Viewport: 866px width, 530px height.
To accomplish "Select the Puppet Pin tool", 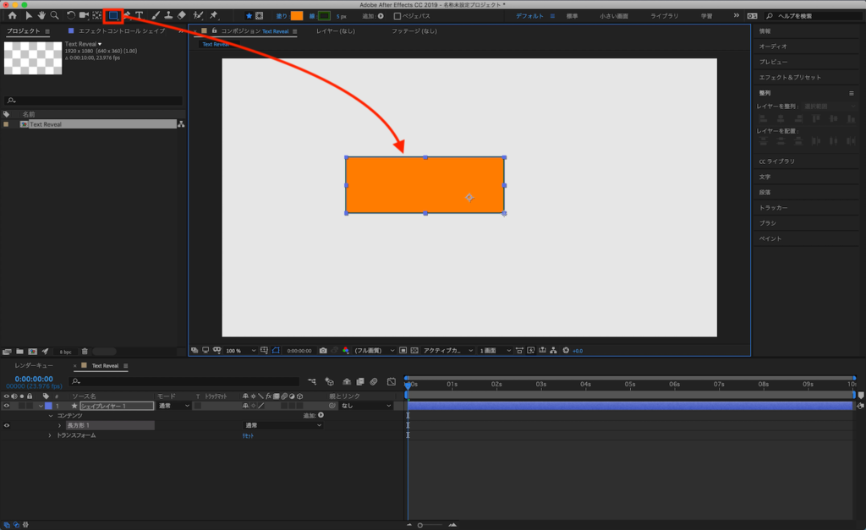I will 214,15.
